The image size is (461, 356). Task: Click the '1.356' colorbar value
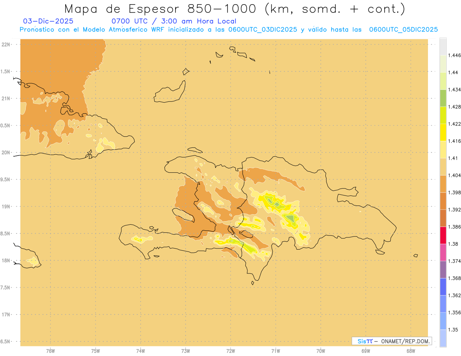pyautogui.click(x=454, y=313)
